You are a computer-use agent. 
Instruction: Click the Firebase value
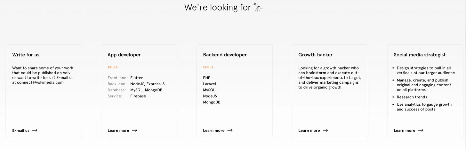(138, 96)
